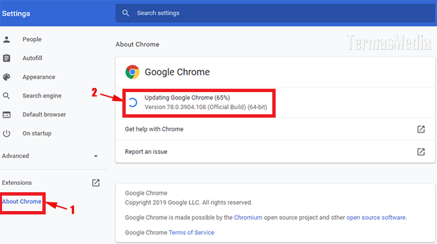
Task: Open the People settings section
Action: pos(32,40)
